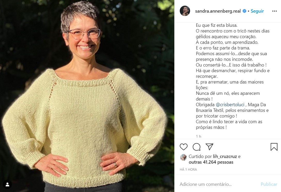This screenshot has height=192, width=281.
Task: Open the HÁ 1 HORA timestamp
Action: 188,170
